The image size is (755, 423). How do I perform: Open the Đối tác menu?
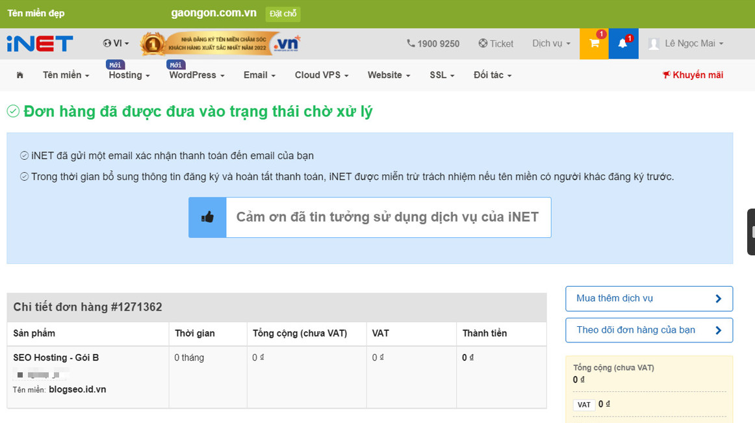493,75
